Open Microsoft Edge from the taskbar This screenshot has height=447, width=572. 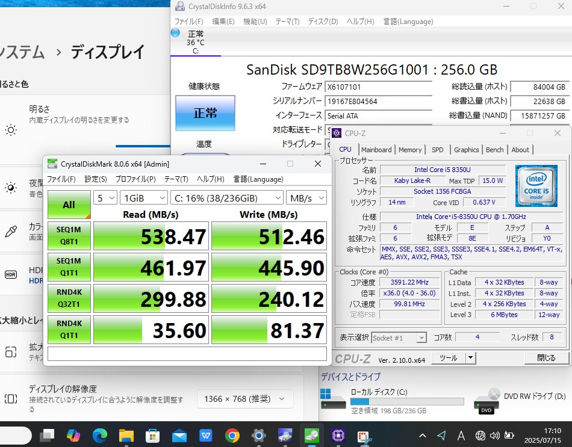point(99,435)
